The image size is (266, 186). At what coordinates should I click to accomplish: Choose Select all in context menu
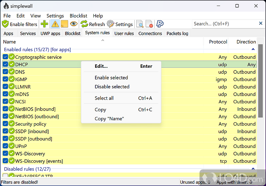[121, 98]
